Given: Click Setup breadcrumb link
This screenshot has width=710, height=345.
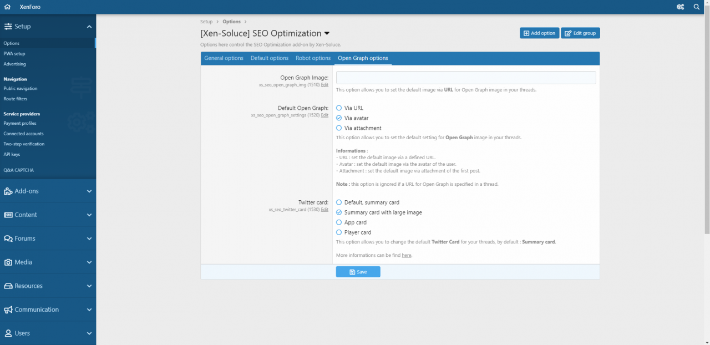Looking at the screenshot, I should coord(206,22).
